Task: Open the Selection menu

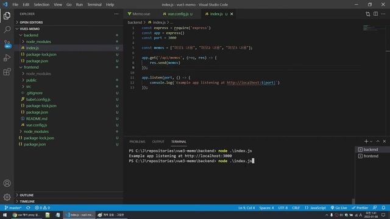Action: tap(41, 4)
